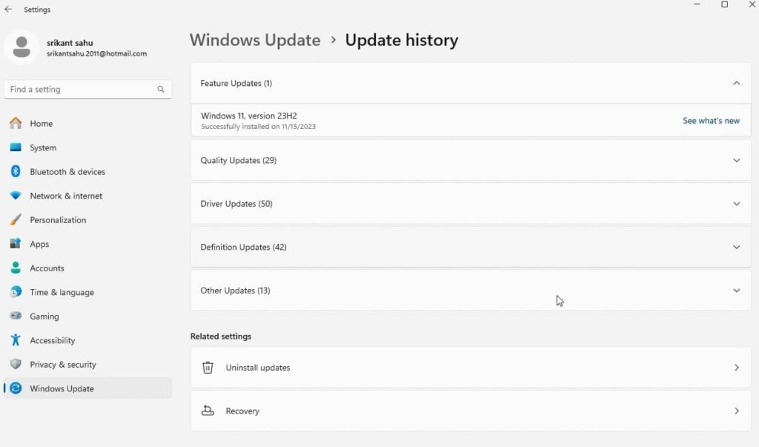Viewport: 759px width, 447px height.
Task: Open the Windows Update sidebar entry
Action: (x=62, y=388)
